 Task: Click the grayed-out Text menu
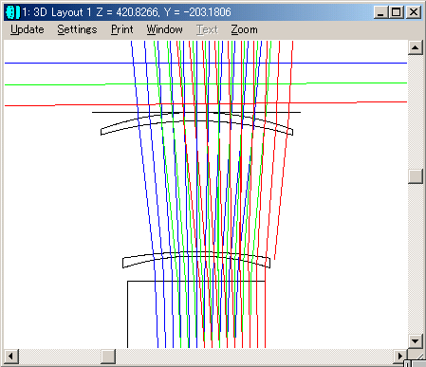tap(207, 29)
